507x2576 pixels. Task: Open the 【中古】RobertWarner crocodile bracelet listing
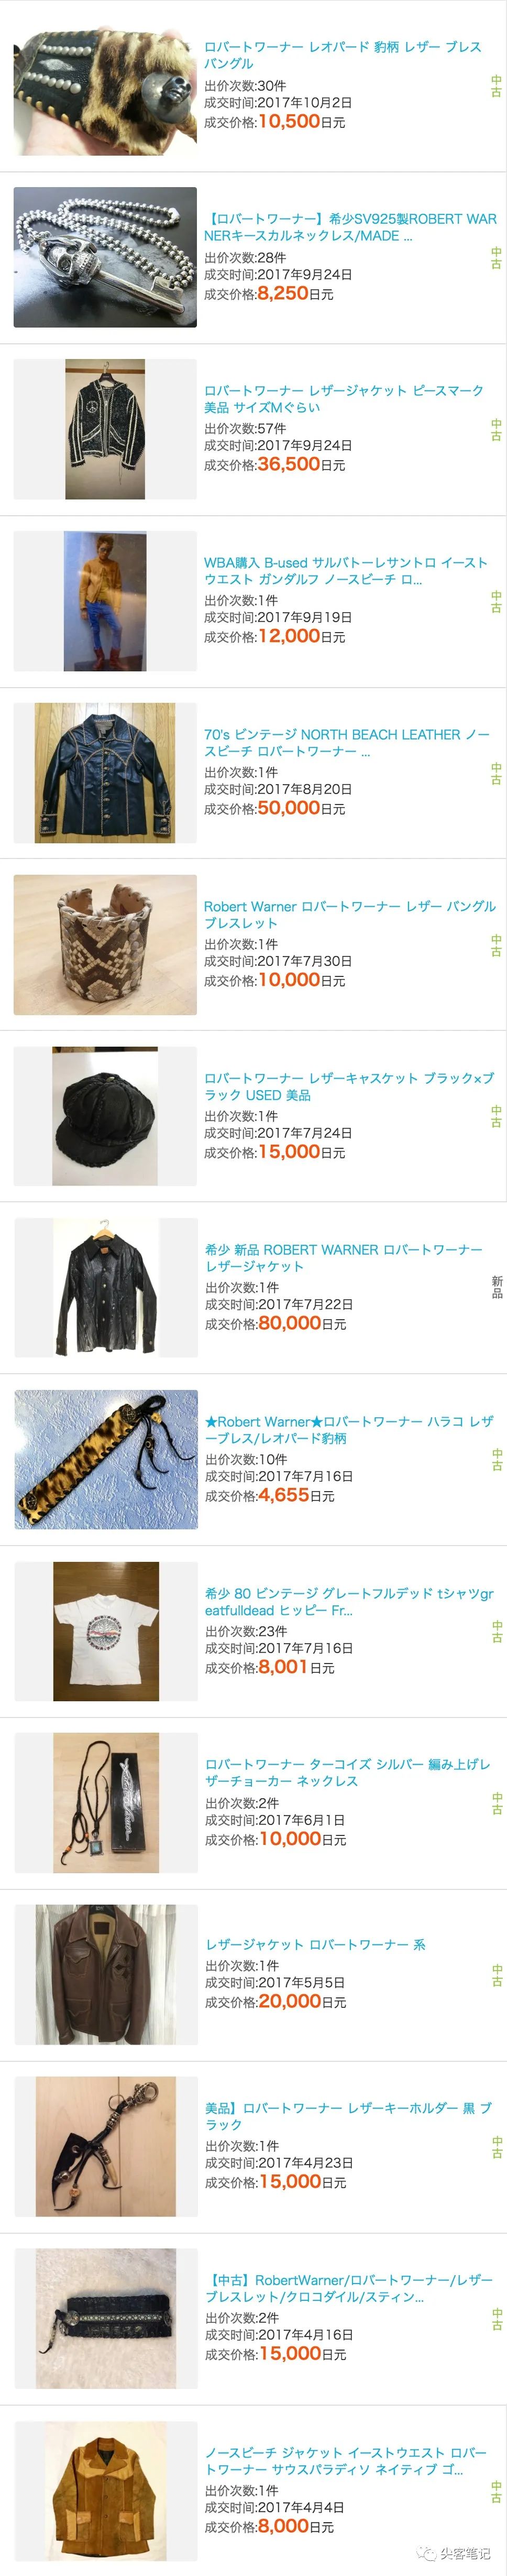(349, 2288)
